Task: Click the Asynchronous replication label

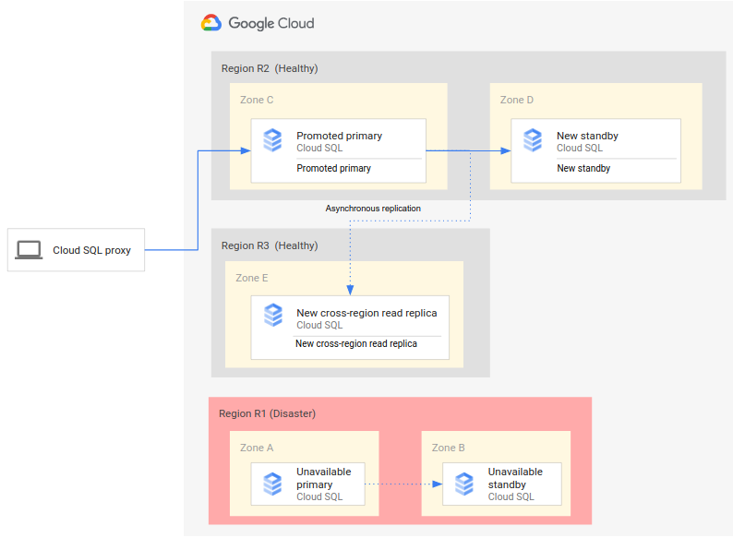Action: [373, 209]
